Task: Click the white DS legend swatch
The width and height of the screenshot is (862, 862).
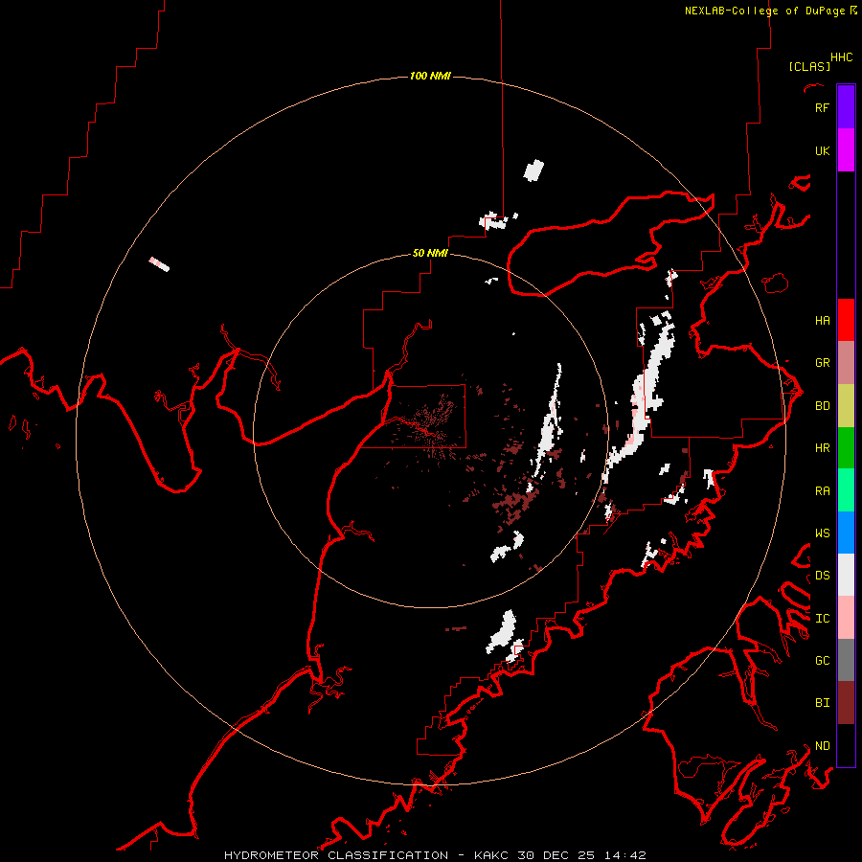Action: [846, 575]
